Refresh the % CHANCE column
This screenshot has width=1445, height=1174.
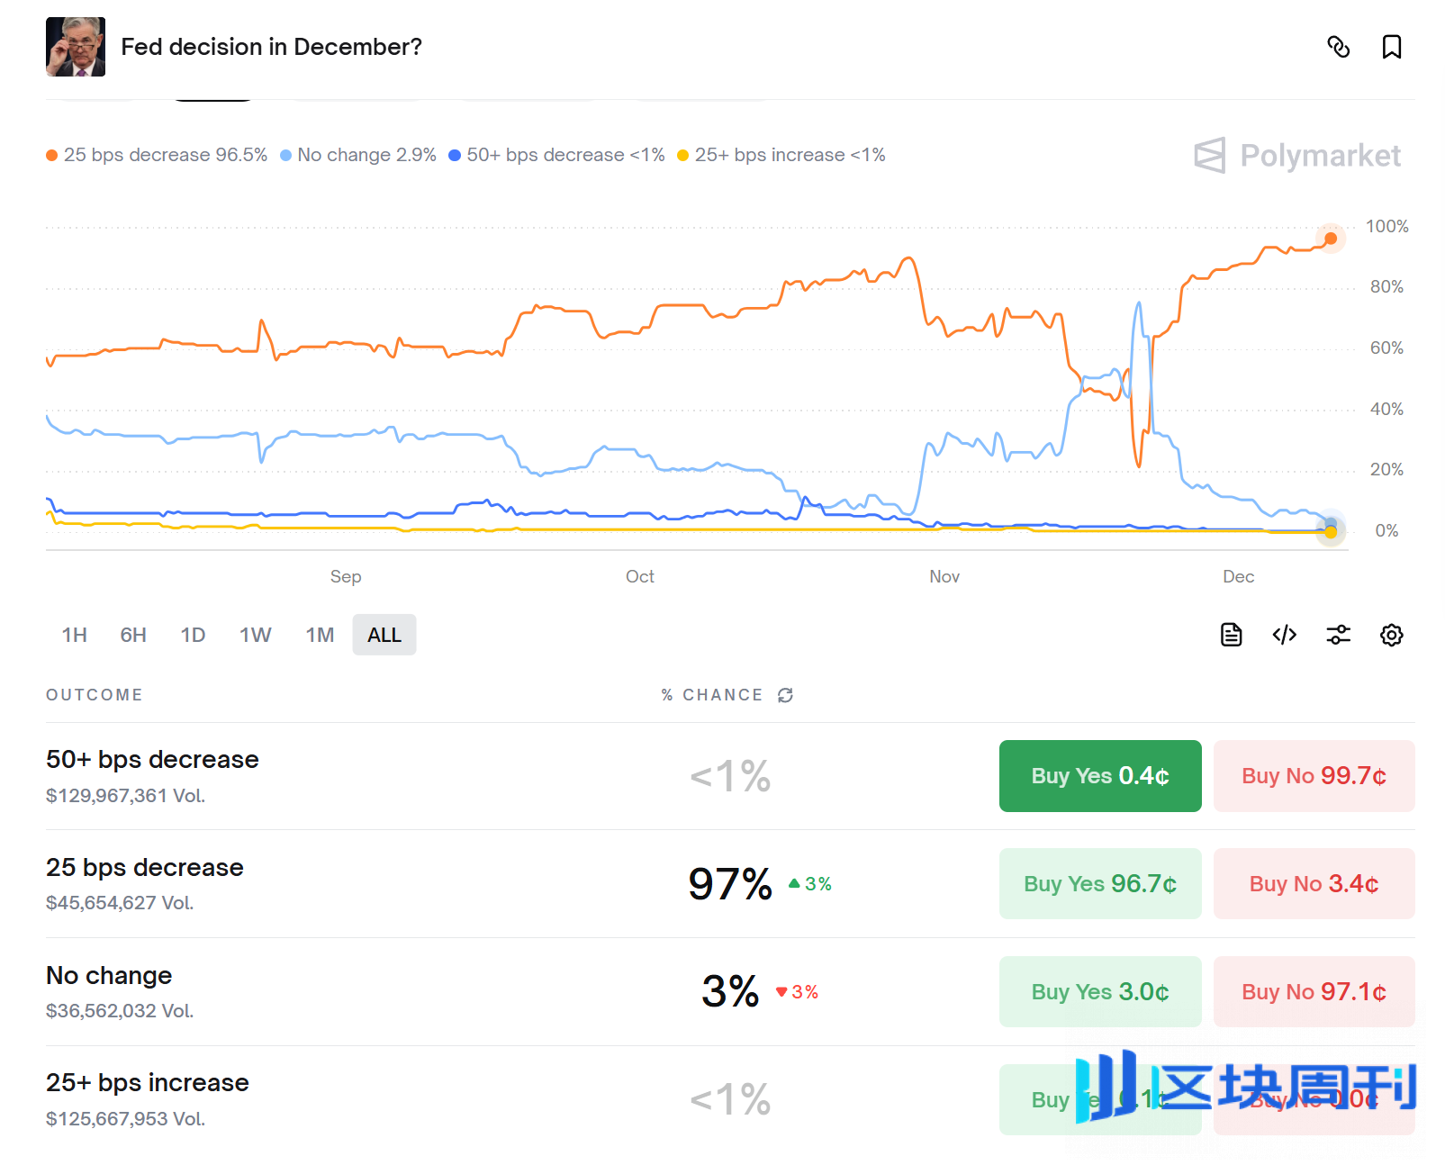click(x=785, y=694)
